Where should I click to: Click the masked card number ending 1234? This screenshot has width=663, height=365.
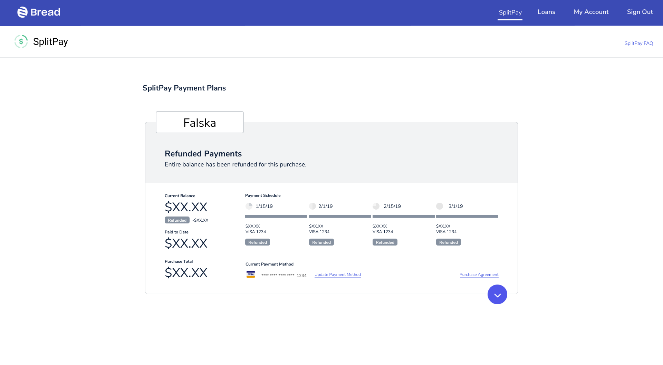(284, 275)
